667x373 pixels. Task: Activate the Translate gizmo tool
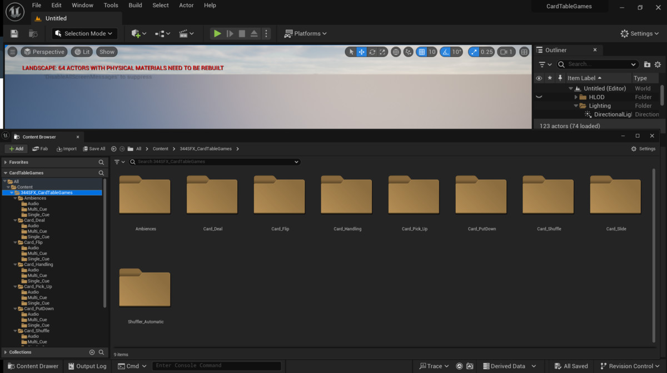[x=361, y=52]
